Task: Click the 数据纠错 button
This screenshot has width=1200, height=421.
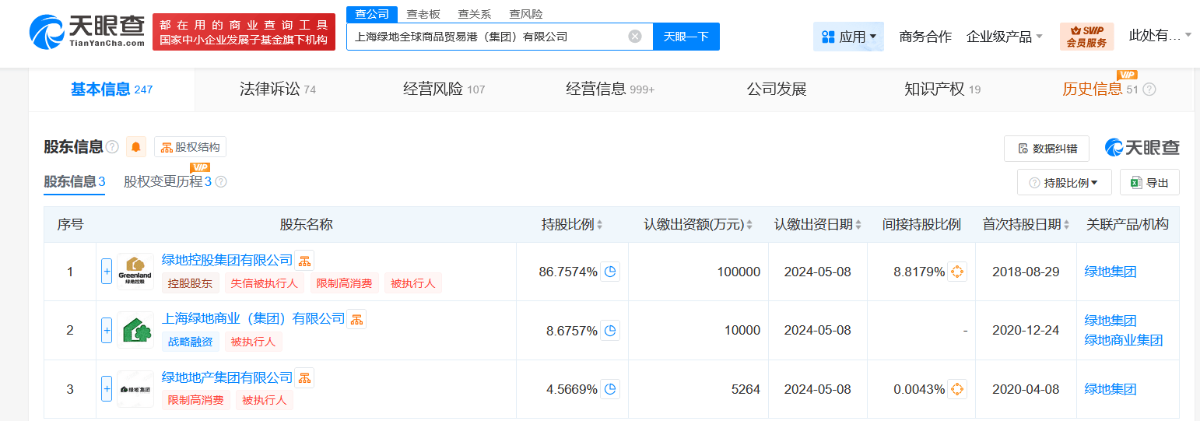Action: (x=1047, y=149)
